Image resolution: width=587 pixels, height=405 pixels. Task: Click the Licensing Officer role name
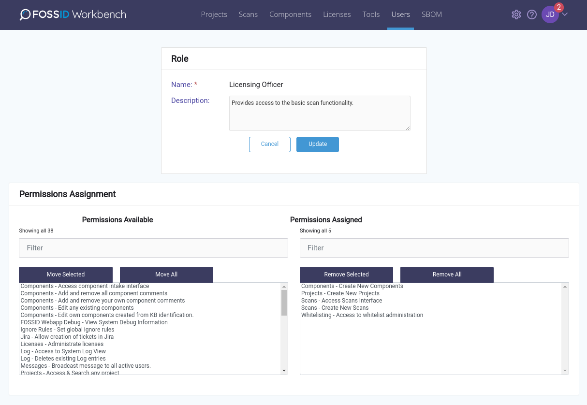[x=256, y=85]
